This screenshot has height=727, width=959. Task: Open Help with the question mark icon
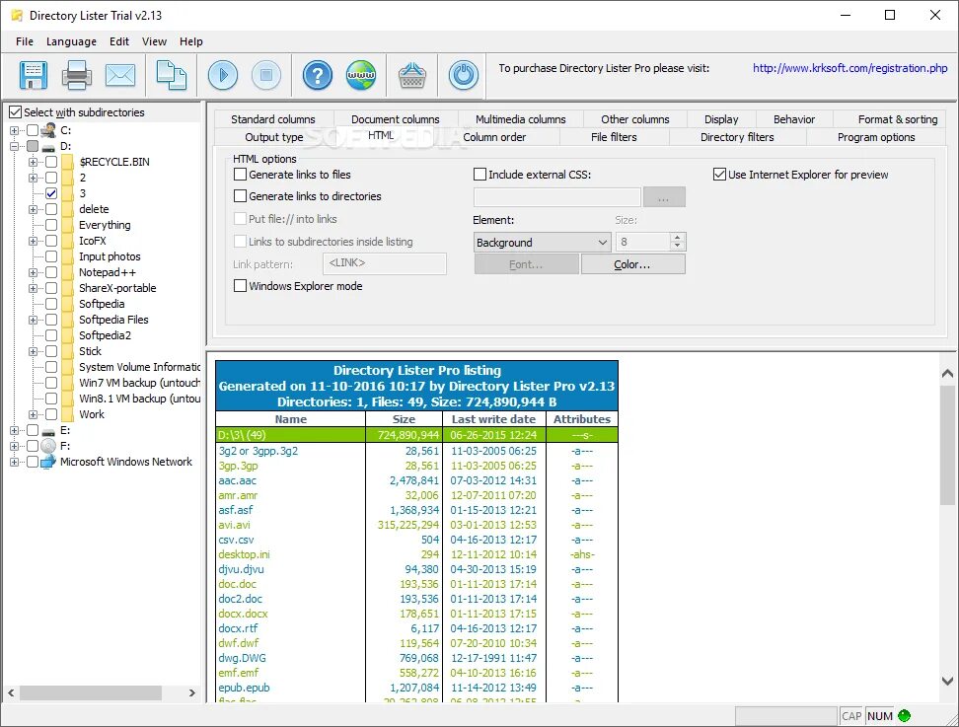(318, 75)
